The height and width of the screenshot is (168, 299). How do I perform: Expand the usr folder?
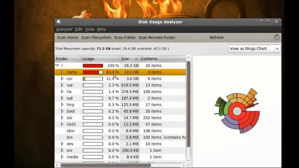tap(62, 78)
